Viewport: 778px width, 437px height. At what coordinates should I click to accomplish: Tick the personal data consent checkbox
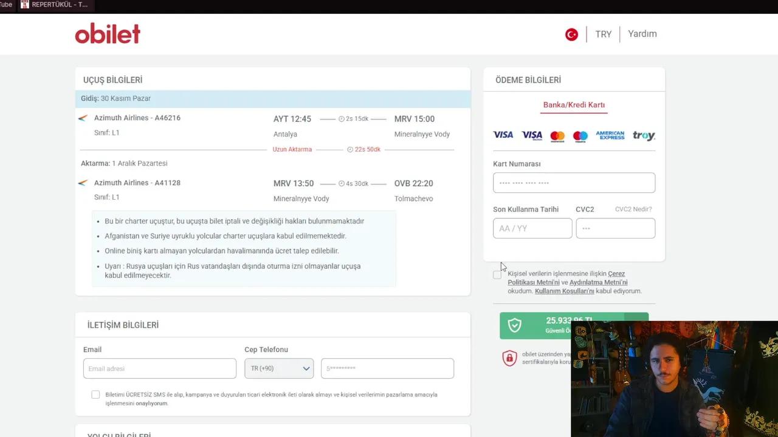(x=497, y=274)
